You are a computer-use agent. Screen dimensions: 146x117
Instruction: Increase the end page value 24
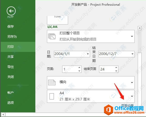[x=116, y=67]
